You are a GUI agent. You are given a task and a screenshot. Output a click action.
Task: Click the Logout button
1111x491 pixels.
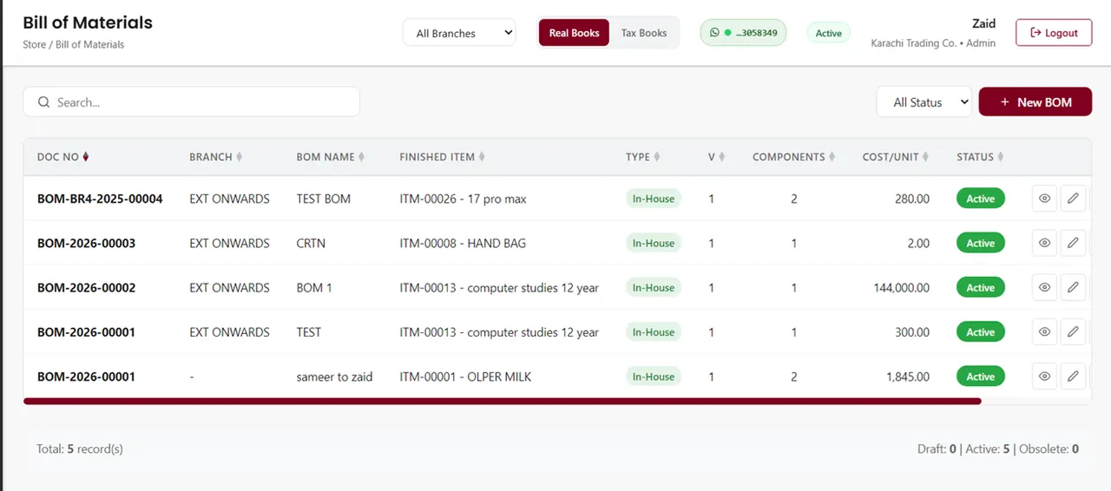[1054, 33]
